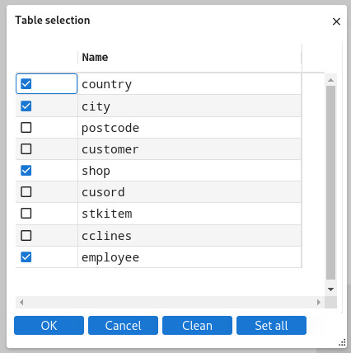This screenshot has height=353, width=351.
Task: Click the vertical scrollbar up arrow
Action: coord(330,80)
